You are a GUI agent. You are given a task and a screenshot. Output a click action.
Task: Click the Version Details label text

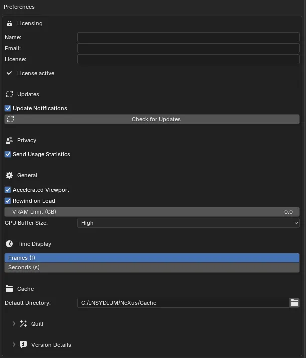pyautogui.click(x=51, y=345)
